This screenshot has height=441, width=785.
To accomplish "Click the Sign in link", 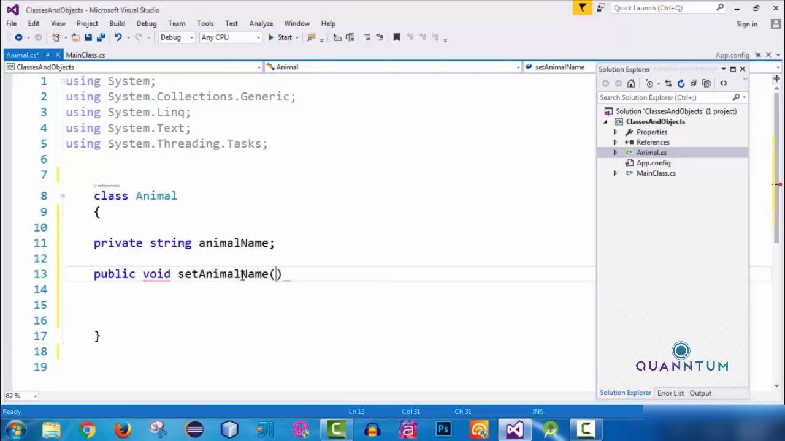I will pos(747,24).
